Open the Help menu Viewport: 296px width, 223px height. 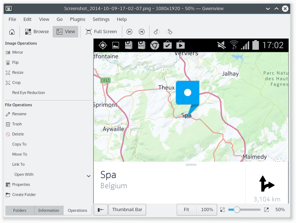pos(122,19)
